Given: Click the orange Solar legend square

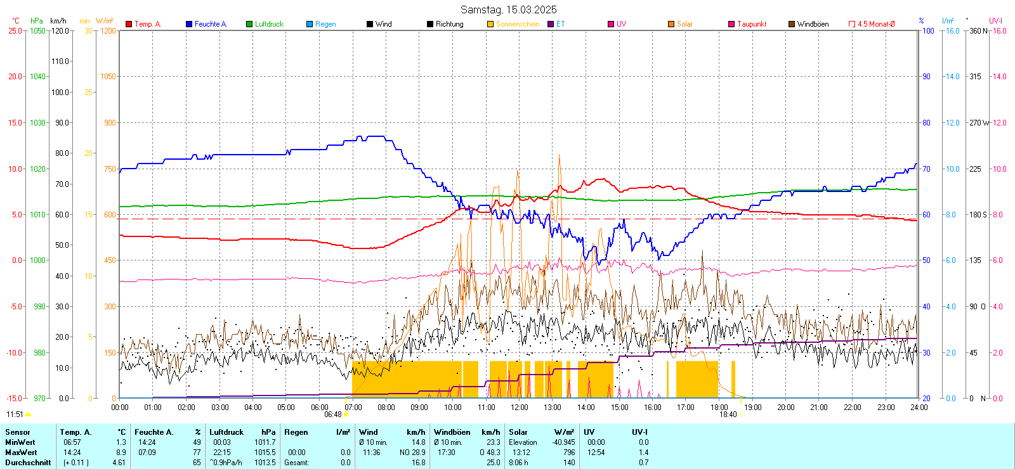Looking at the screenshot, I should coord(671,24).
